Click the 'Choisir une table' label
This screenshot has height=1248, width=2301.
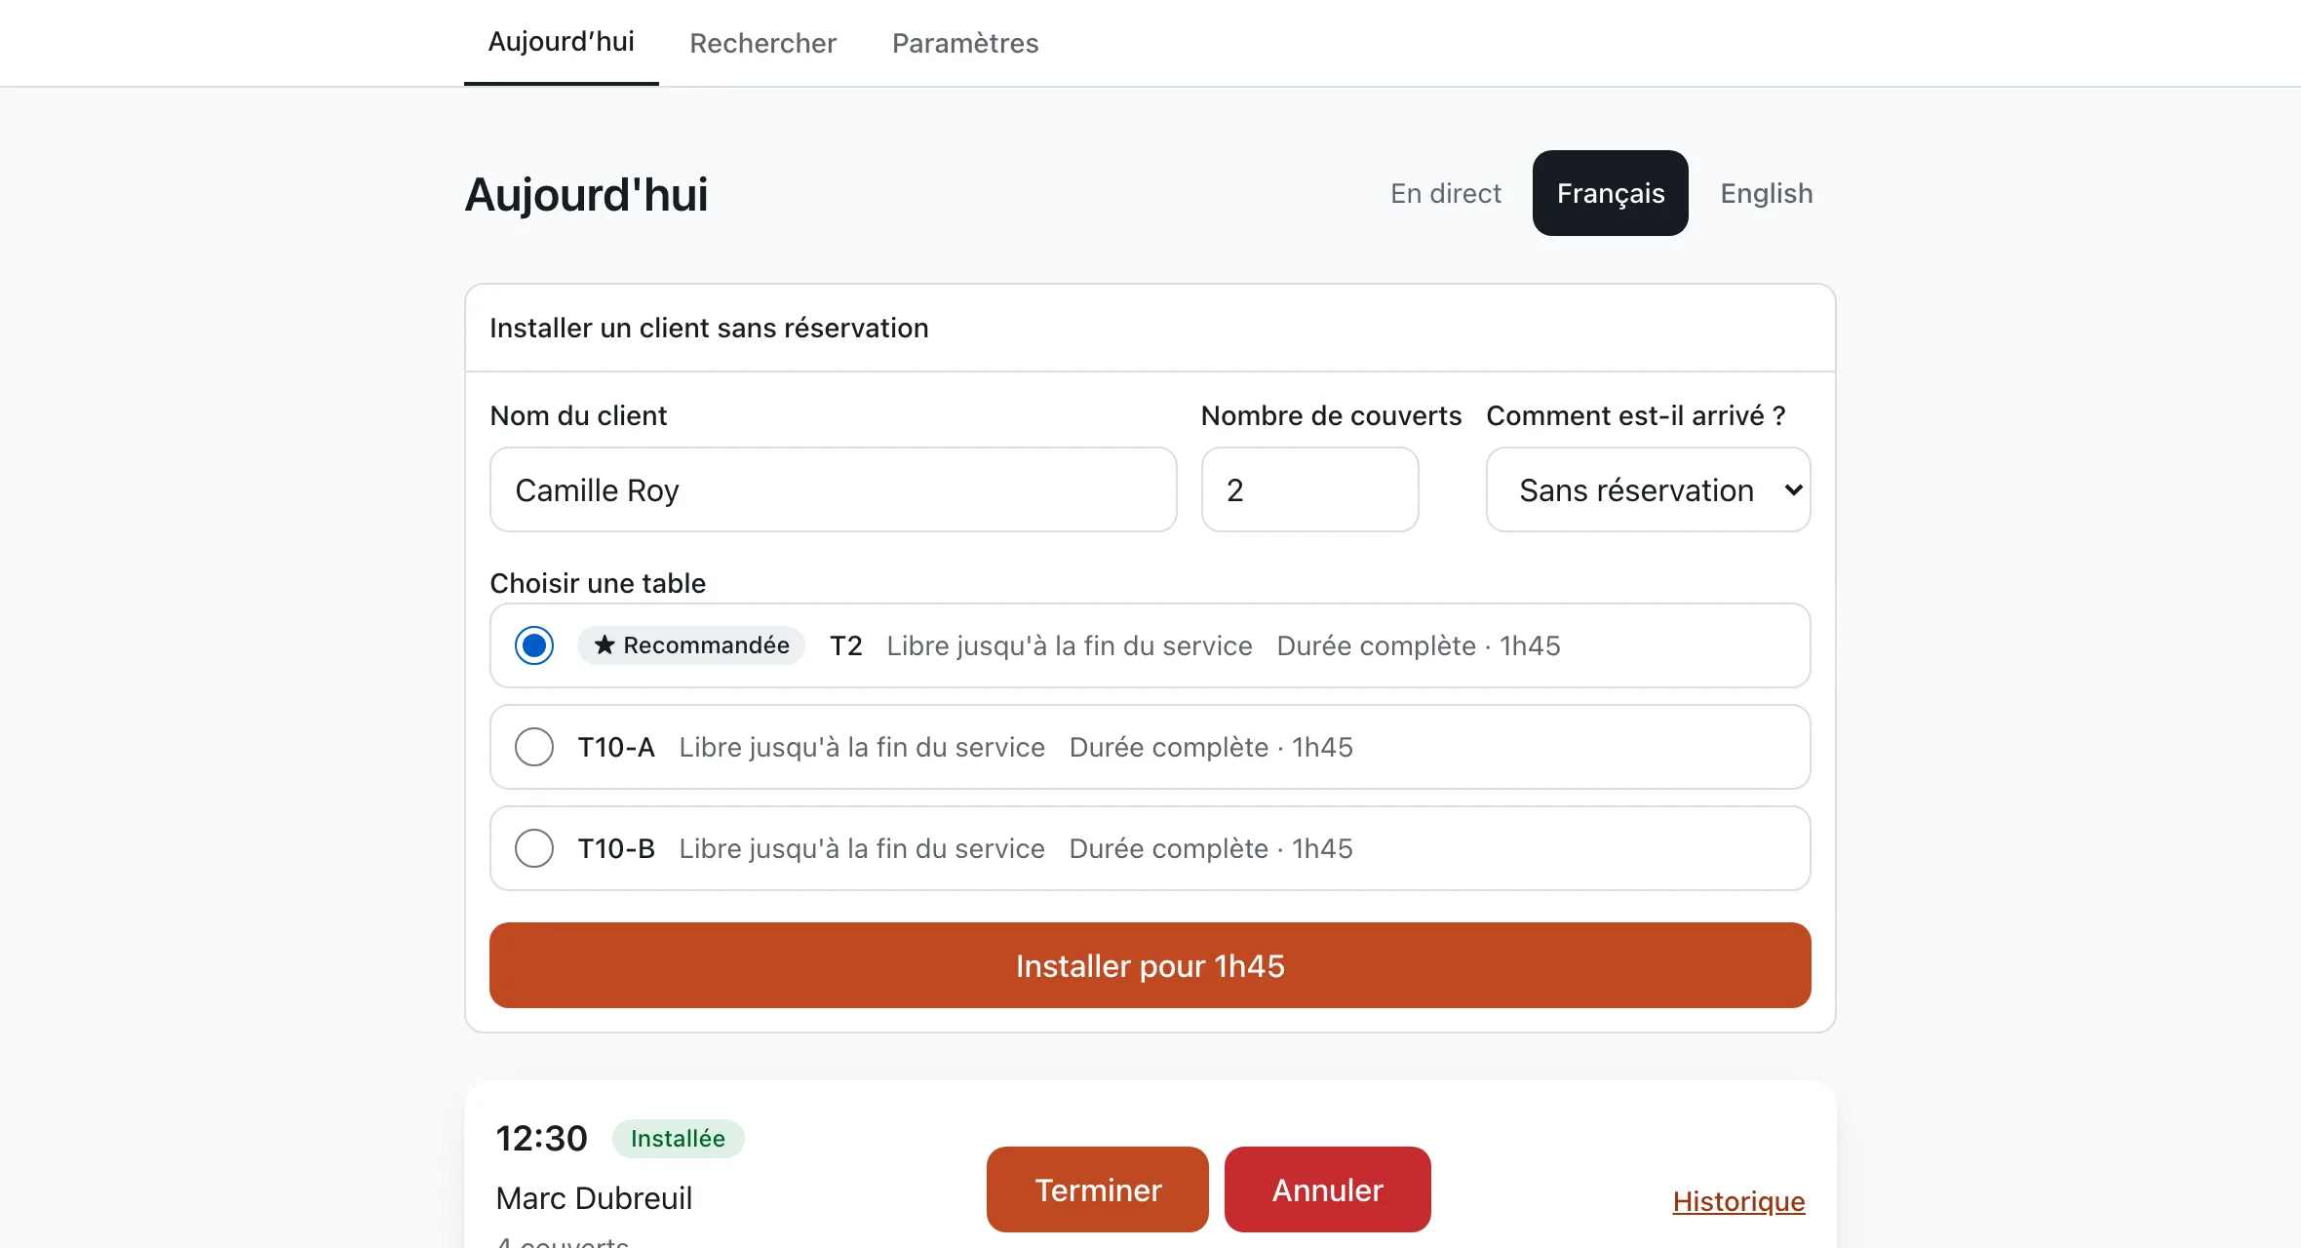point(598,583)
